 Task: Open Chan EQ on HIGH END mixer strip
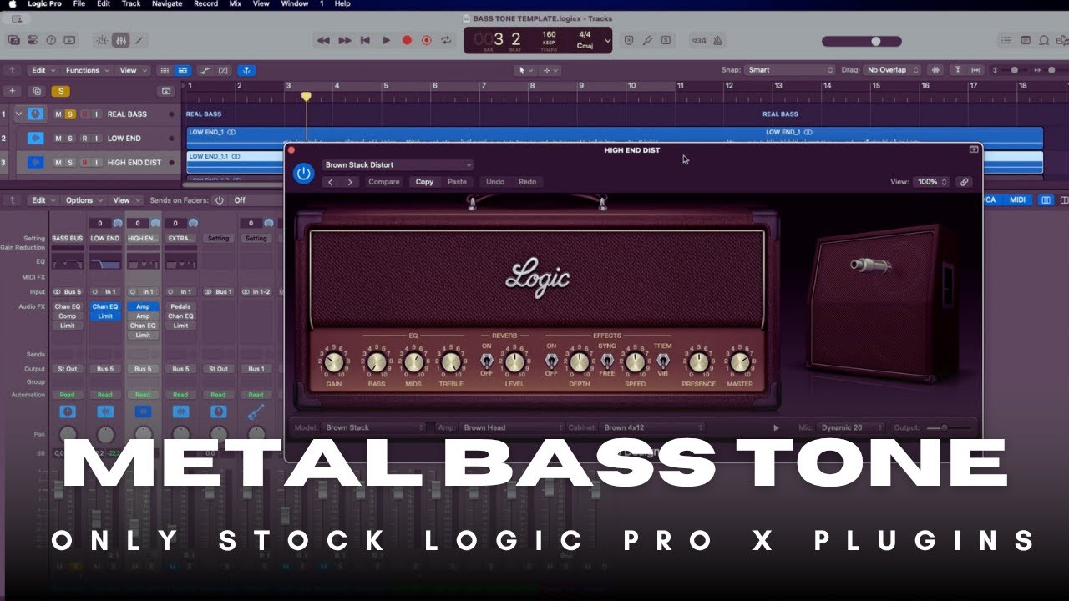click(x=143, y=326)
